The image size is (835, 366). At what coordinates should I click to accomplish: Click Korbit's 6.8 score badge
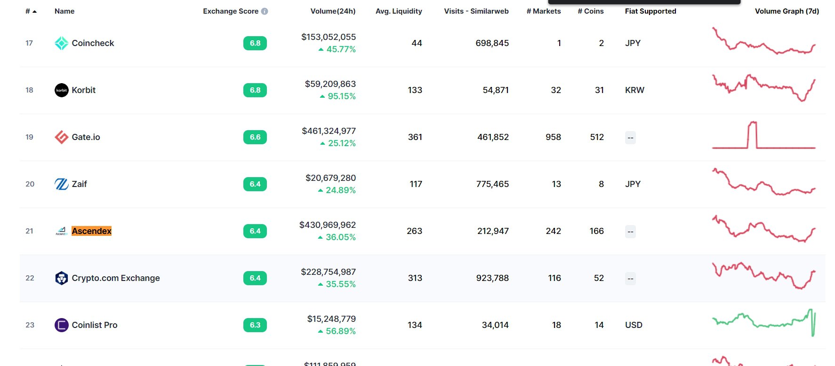point(255,90)
